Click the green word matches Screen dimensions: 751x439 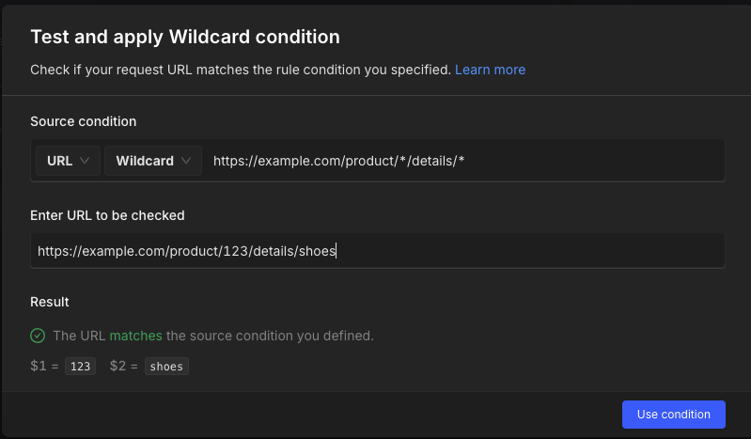(135, 336)
